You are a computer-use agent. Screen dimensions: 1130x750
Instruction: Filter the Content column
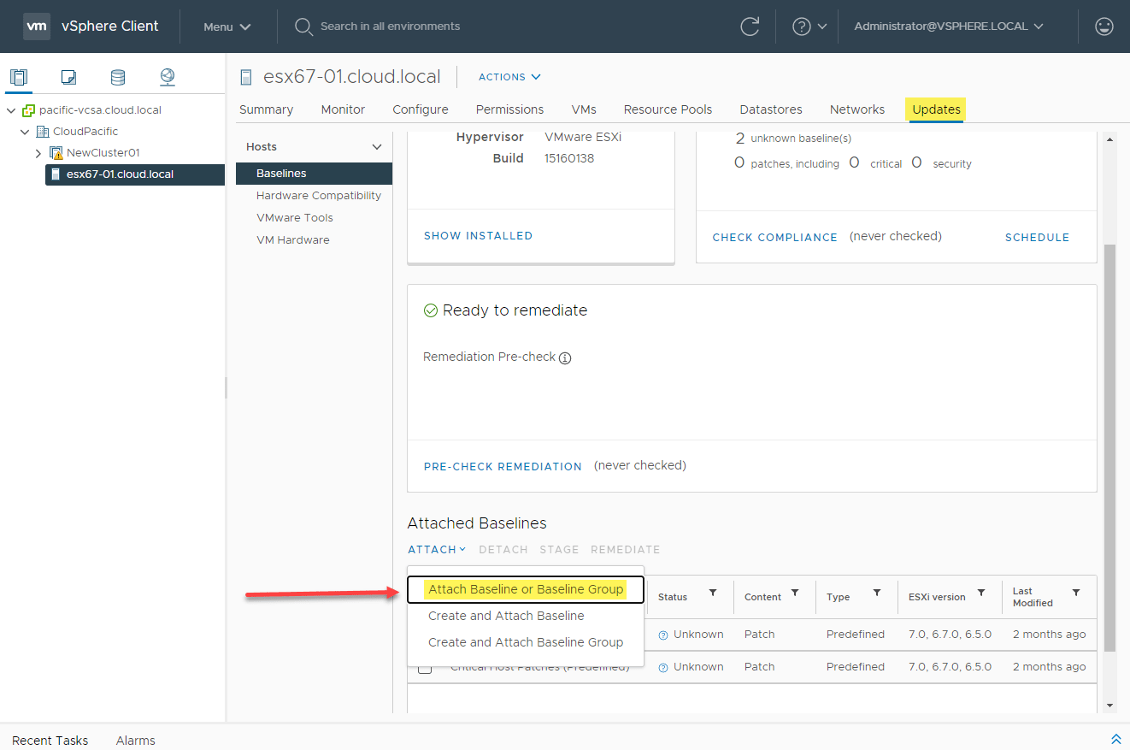coord(795,594)
